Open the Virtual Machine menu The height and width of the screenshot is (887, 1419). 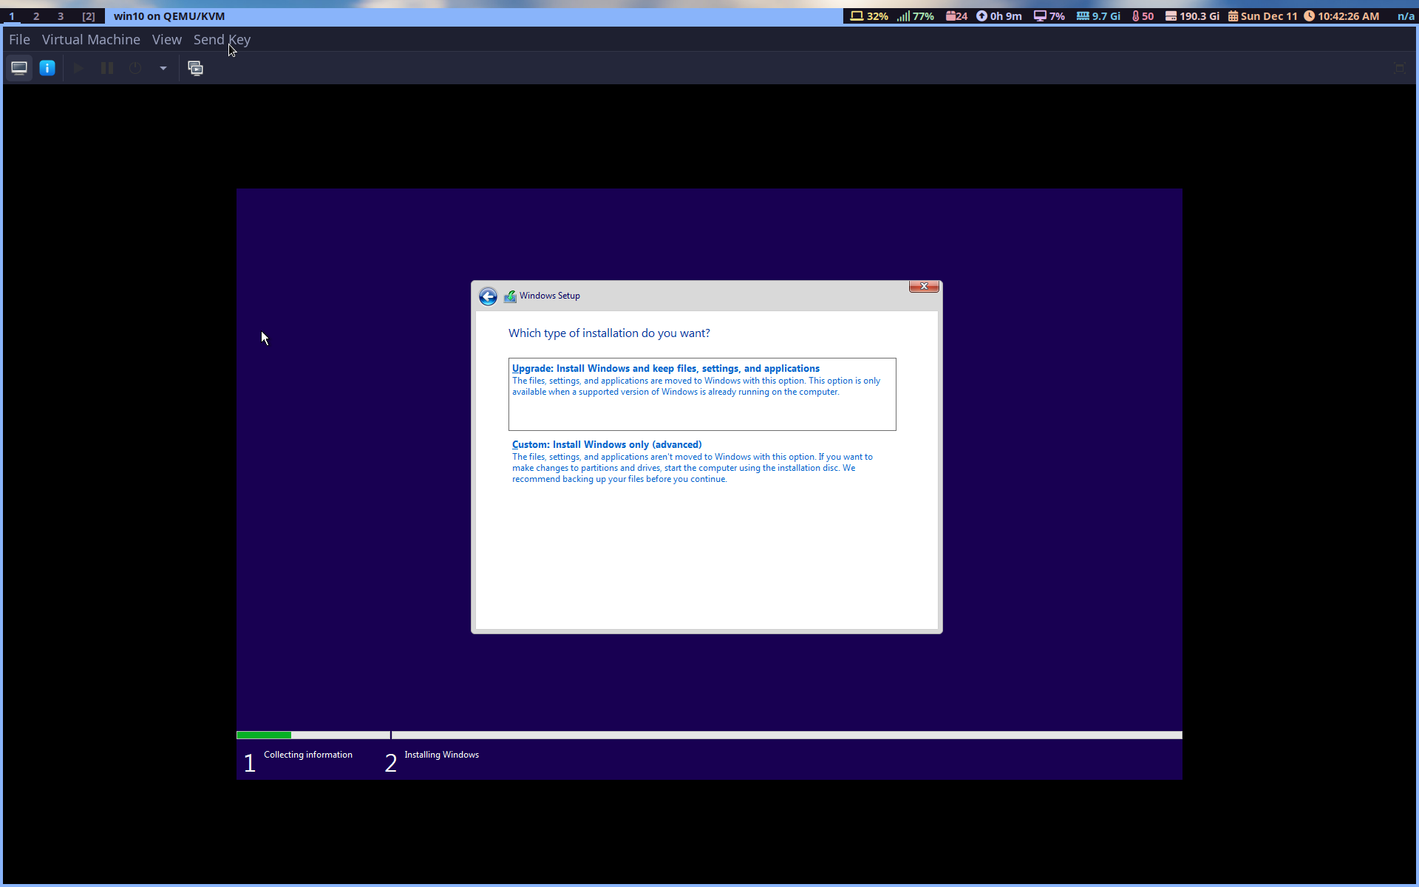91,39
